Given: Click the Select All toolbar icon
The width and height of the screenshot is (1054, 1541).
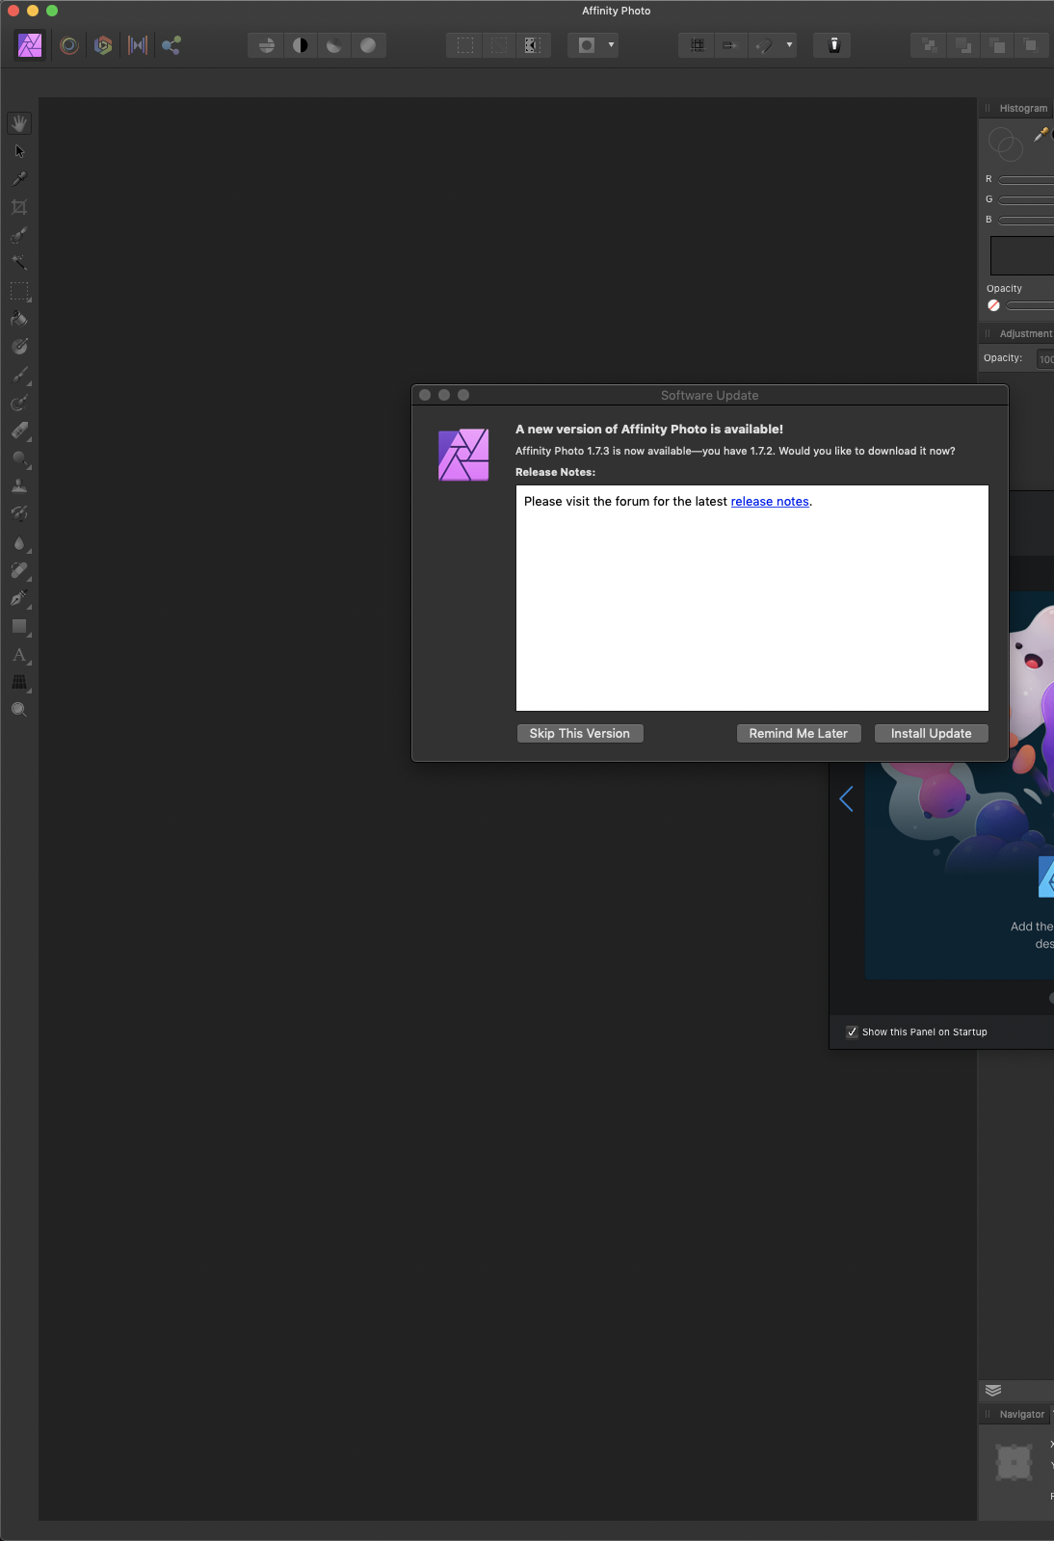Looking at the screenshot, I should tap(465, 45).
